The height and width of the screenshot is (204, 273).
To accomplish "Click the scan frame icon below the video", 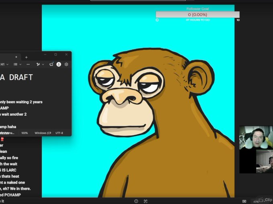I will pyautogui.click(x=146, y=201).
